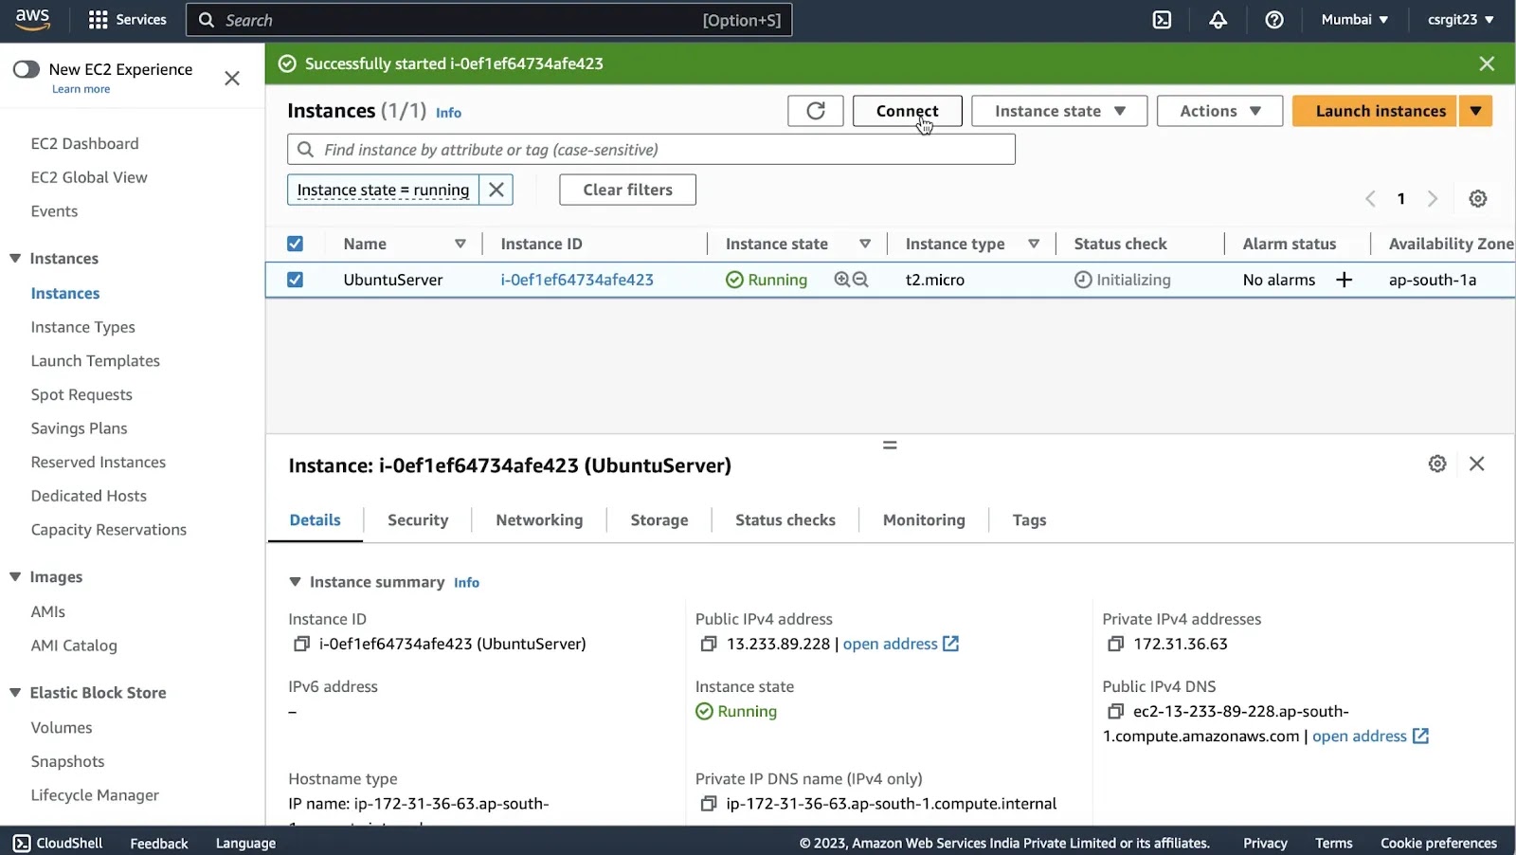This screenshot has height=855, width=1516.
Task: Open table preferences gear icon
Action: tap(1478, 198)
